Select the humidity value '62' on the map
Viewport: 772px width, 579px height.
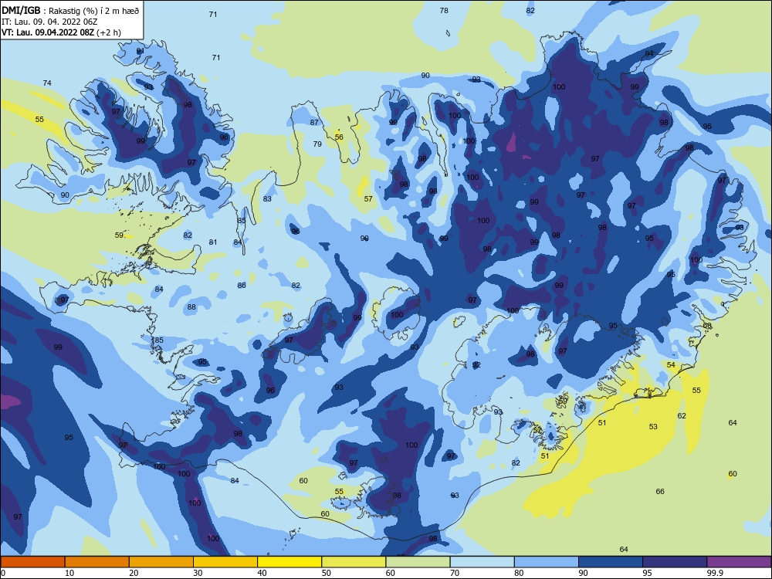[682, 416]
